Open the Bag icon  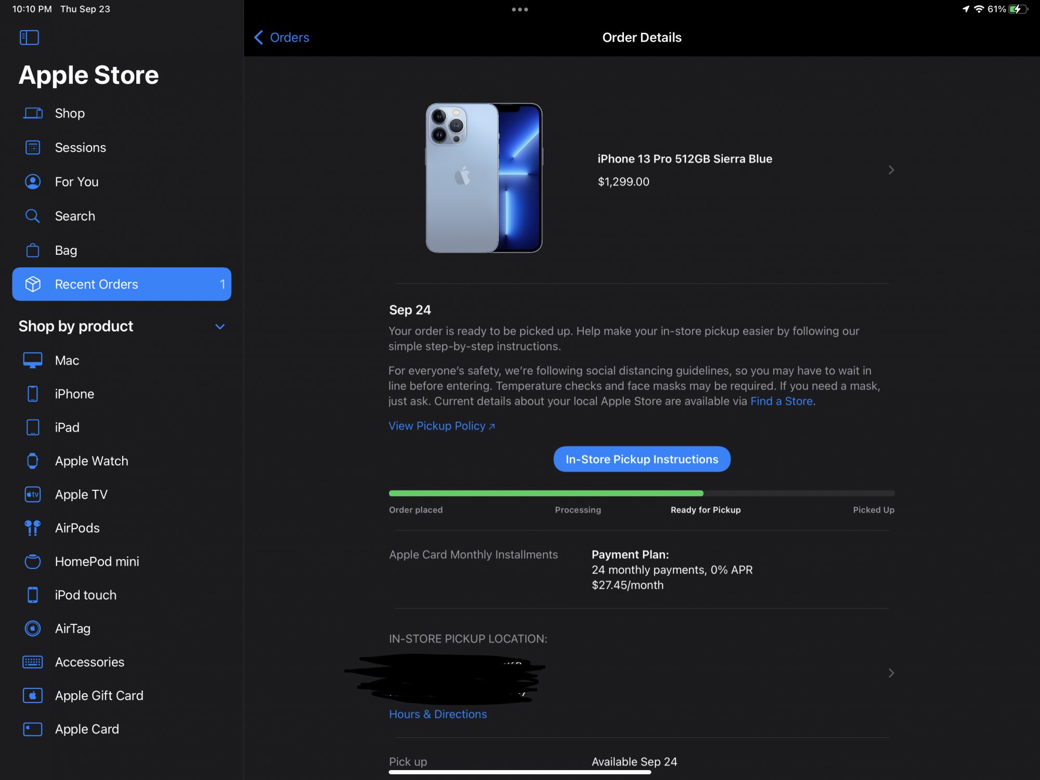coord(33,250)
